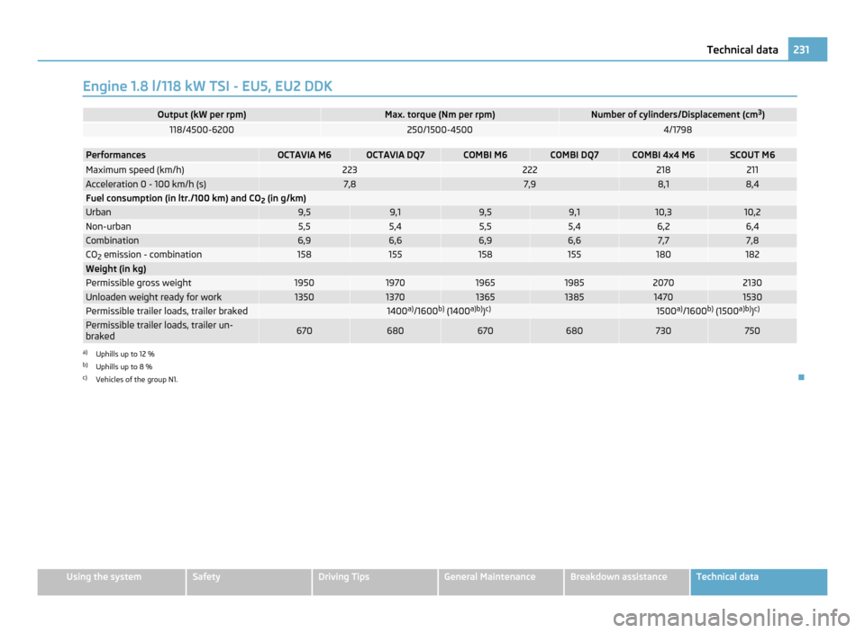The height and width of the screenshot is (633, 865).
Task: Click the acceleration value 8,4
Action: tap(751, 185)
